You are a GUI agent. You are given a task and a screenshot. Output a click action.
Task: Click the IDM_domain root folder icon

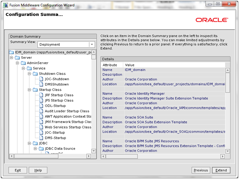pyautogui.click(x=11, y=52)
